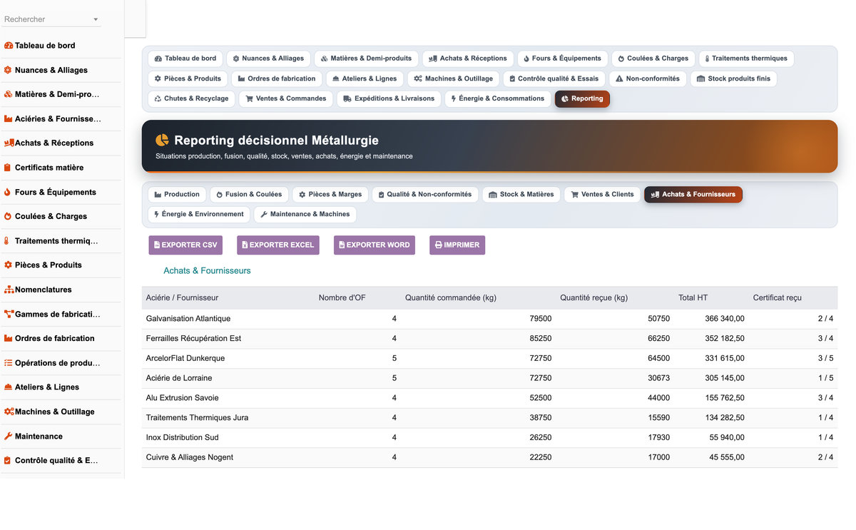The image size is (856, 530).
Task: Click the Achats & Fournisseurs section heading
Action: 207,271
